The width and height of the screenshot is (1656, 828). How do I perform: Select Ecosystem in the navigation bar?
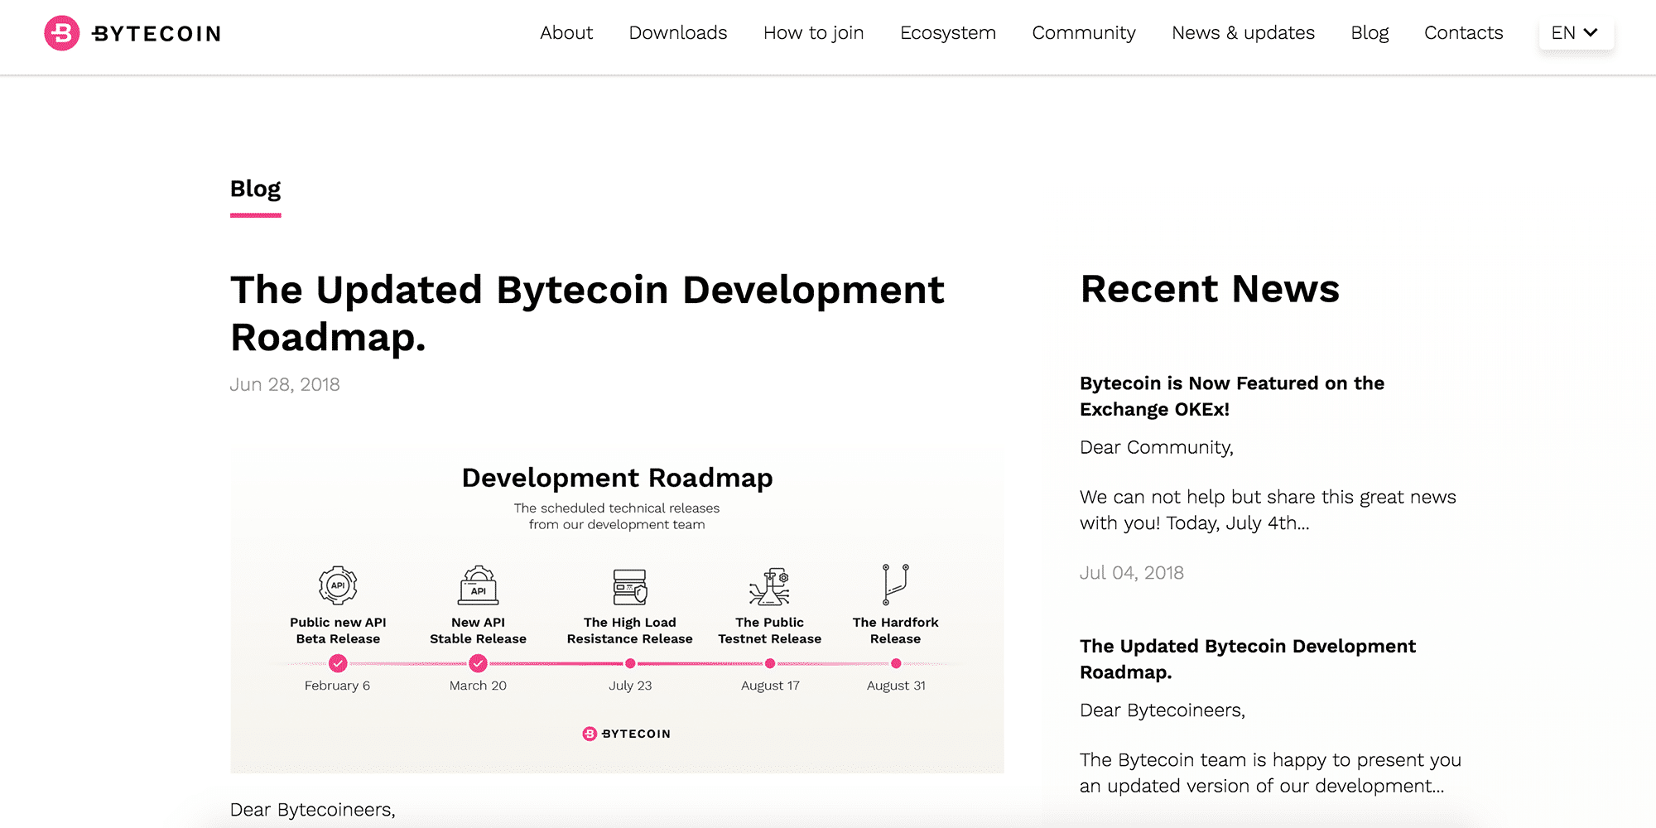tap(948, 33)
